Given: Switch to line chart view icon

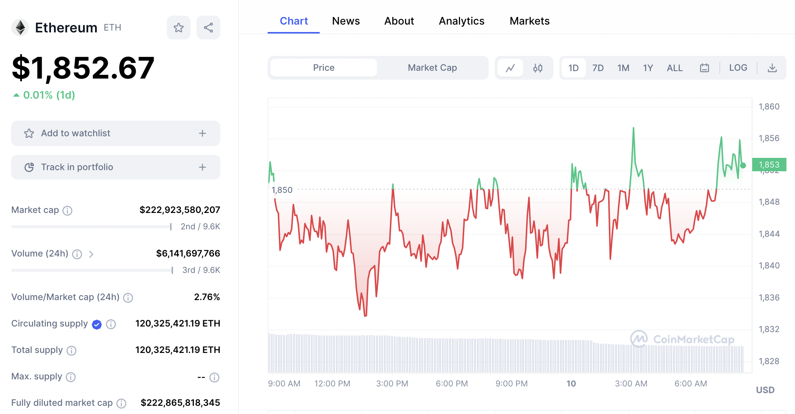Looking at the screenshot, I should click(x=510, y=68).
